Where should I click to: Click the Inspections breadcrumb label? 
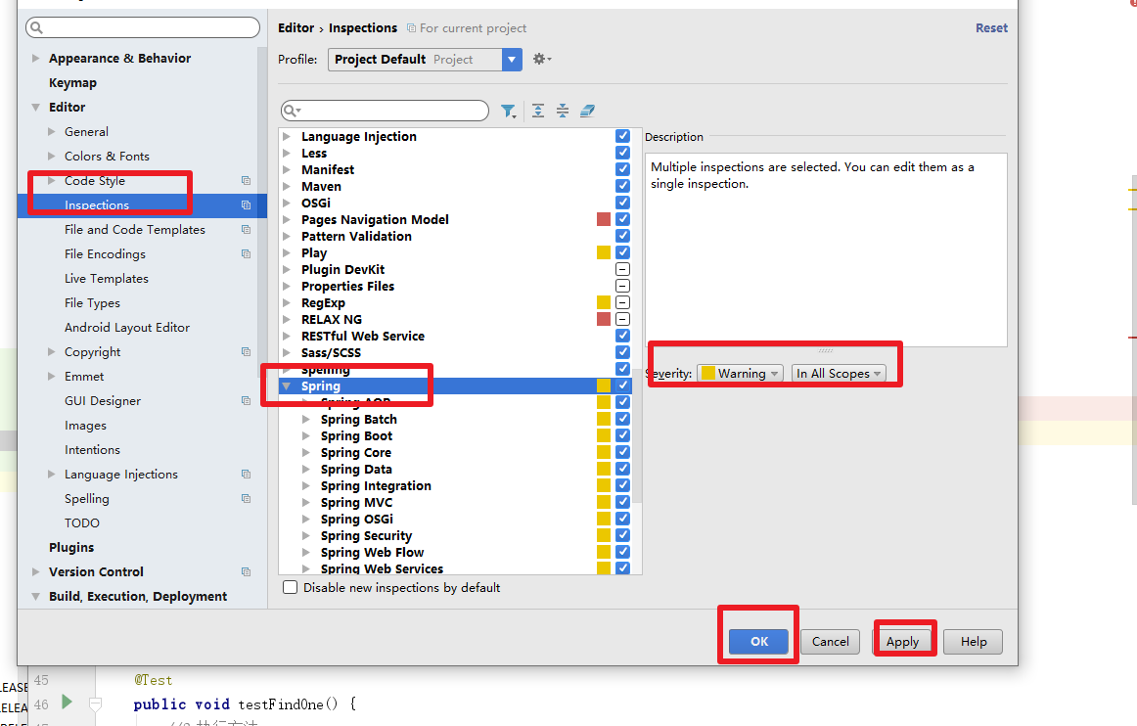363,28
